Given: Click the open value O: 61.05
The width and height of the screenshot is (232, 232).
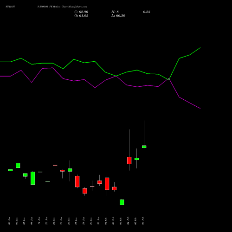Looking at the screenshot, I should click(81, 16).
